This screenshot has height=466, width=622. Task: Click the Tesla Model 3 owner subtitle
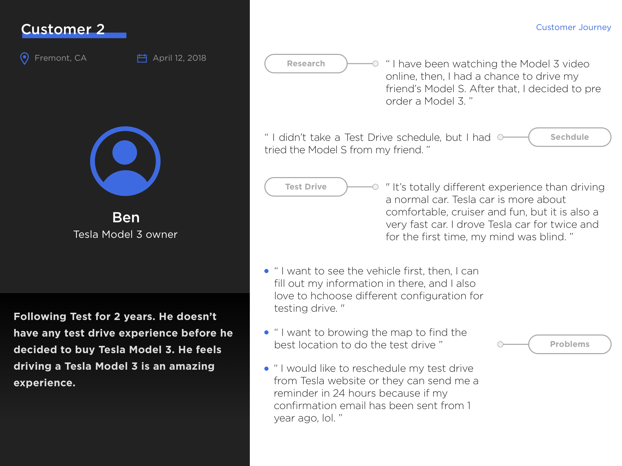(125, 234)
